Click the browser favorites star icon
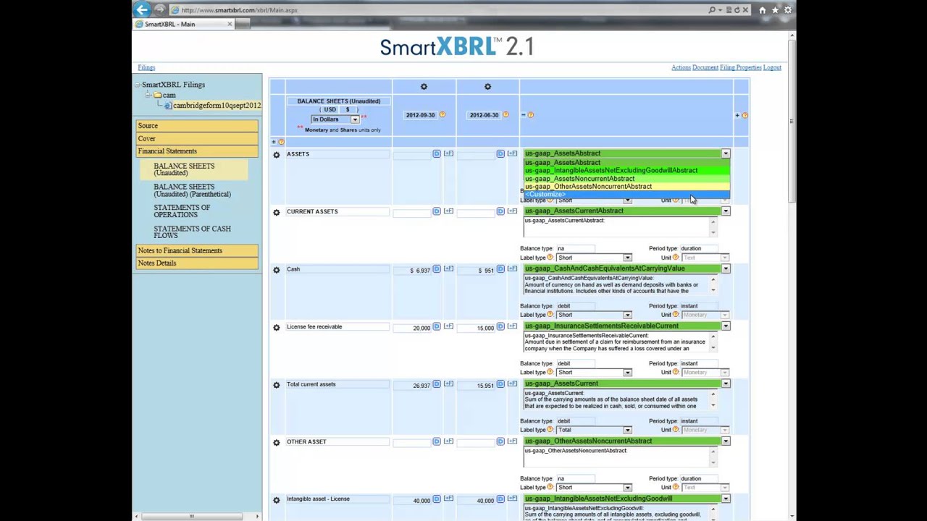Viewport: 927px width, 521px height. tap(775, 10)
